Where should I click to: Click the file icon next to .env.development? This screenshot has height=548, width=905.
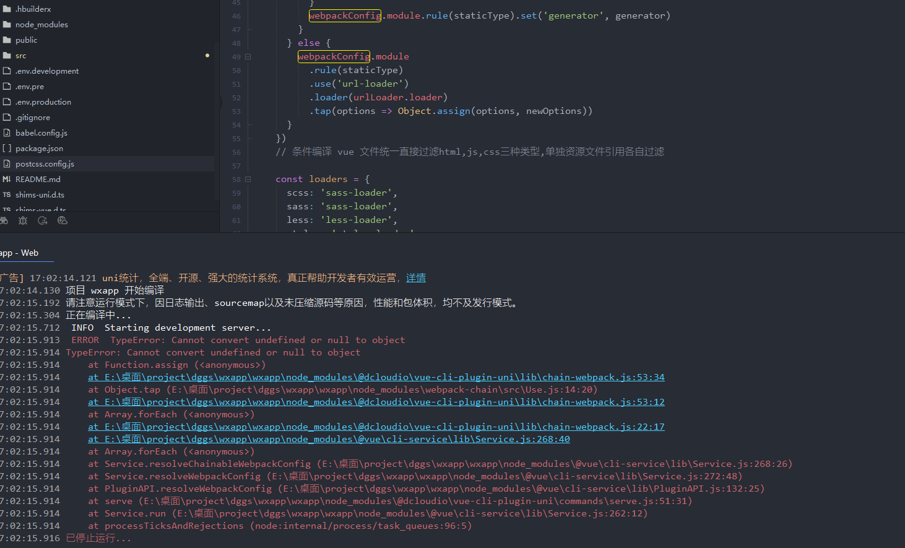pyautogui.click(x=7, y=71)
